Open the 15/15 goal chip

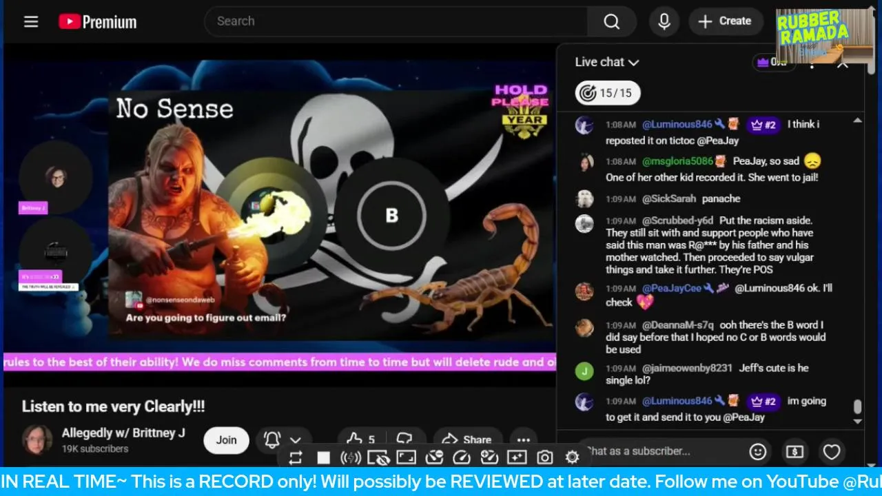pyautogui.click(x=608, y=93)
